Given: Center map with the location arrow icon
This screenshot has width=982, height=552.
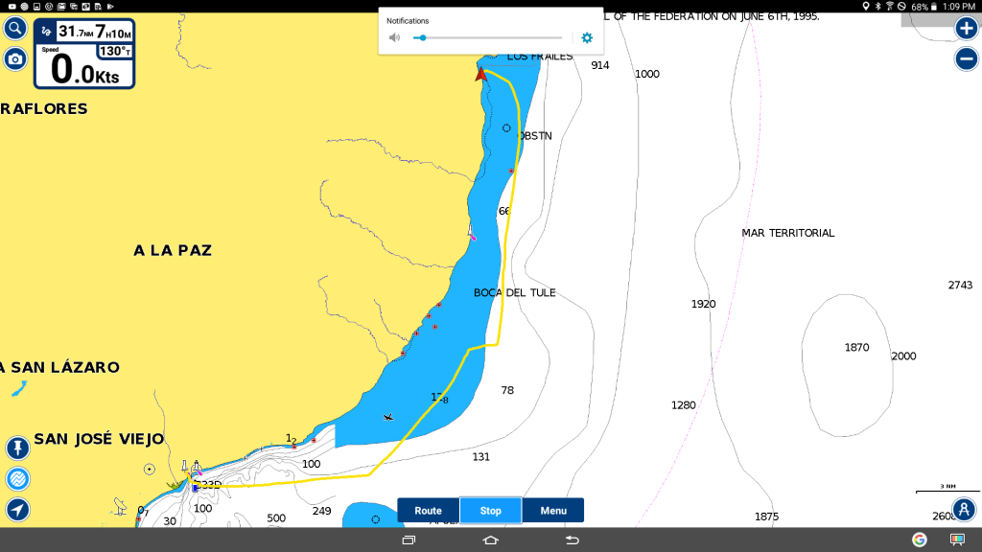Looking at the screenshot, I should (x=17, y=509).
